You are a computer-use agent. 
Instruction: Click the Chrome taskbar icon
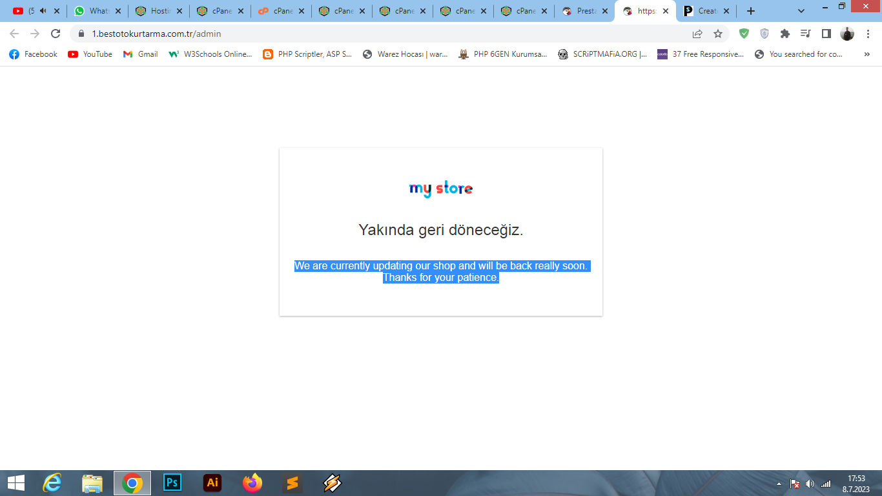tap(132, 482)
